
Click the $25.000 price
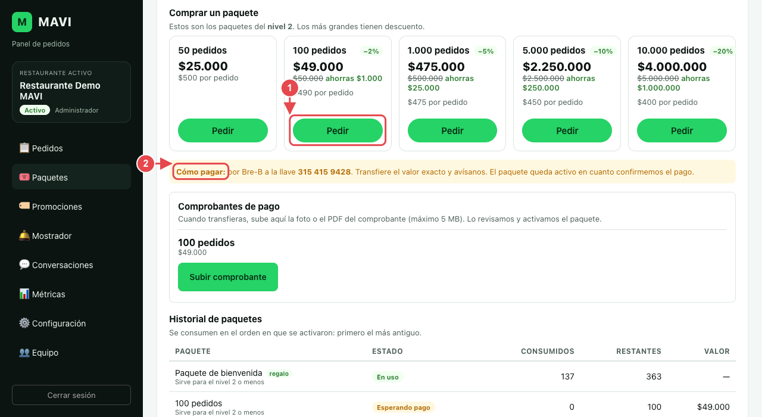[203, 67]
